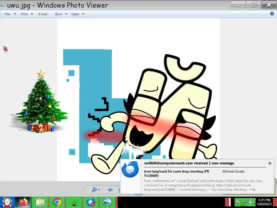Select the Photo Viewer taskbar button

(x=107, y=202)
